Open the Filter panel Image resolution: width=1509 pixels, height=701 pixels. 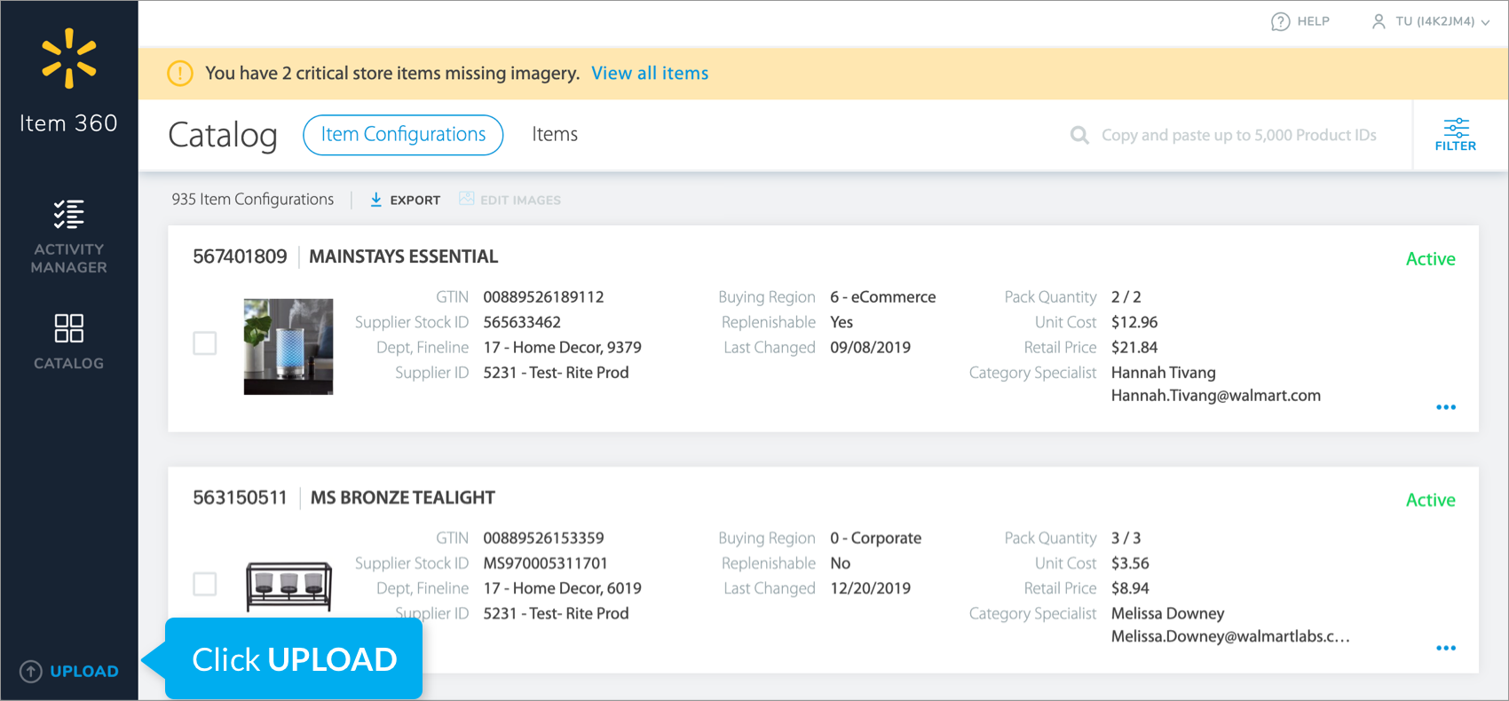coord(1456,135)
